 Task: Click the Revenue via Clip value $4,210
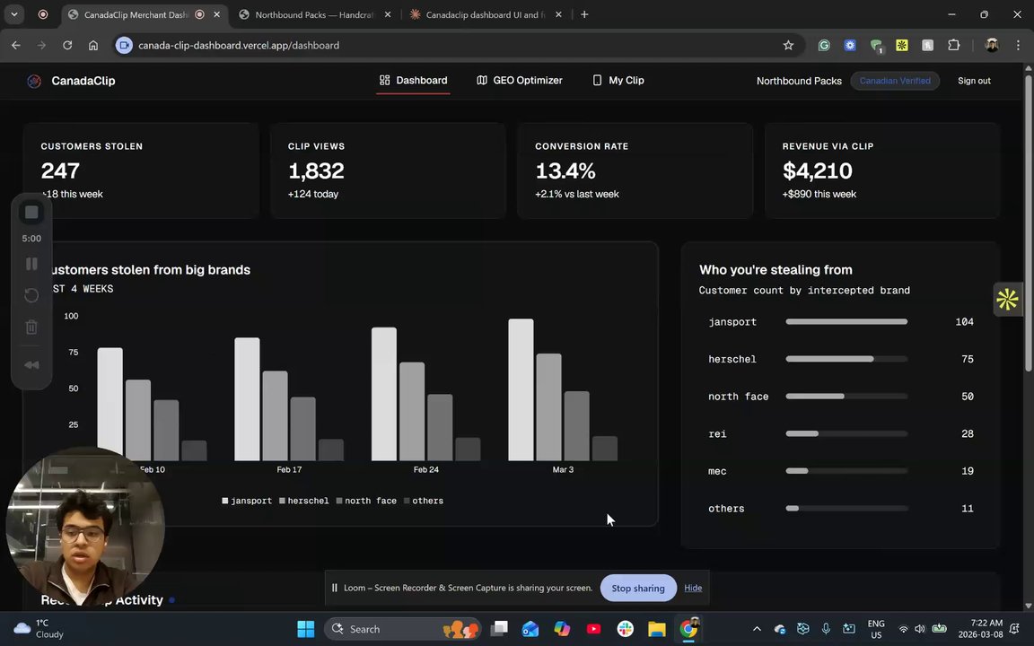[817, 170]
